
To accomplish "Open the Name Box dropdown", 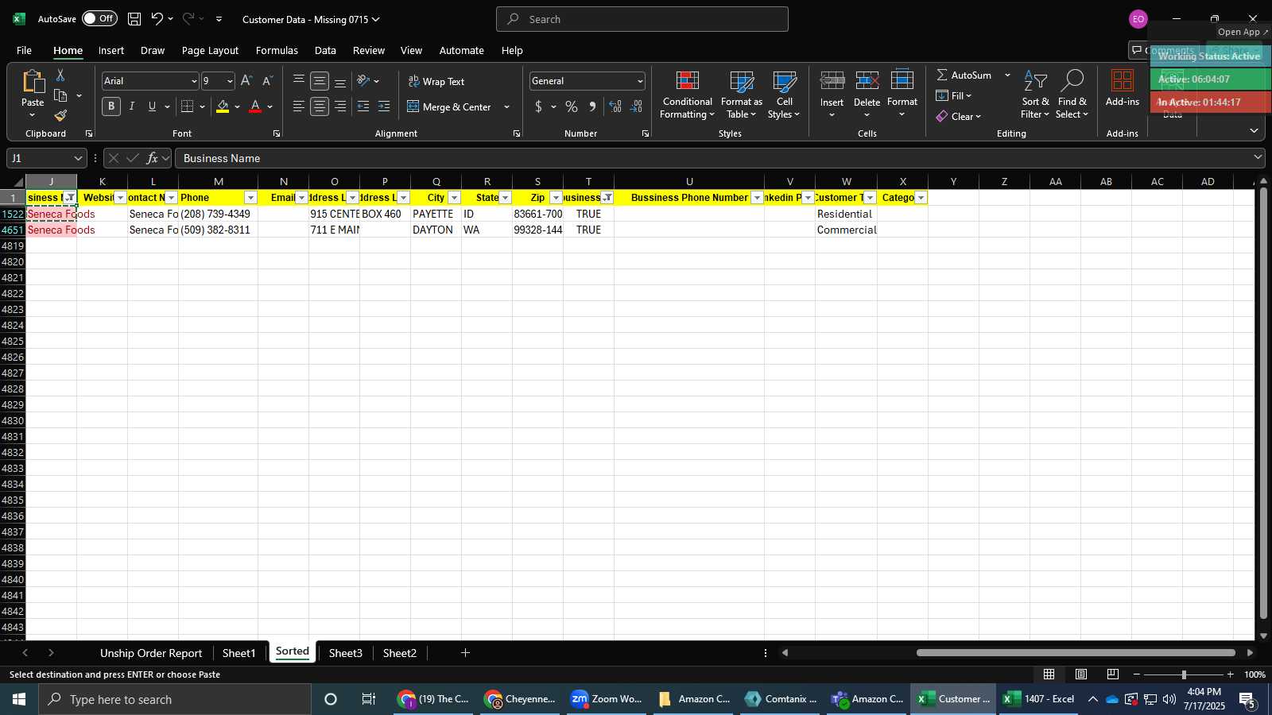I will click(x=78, y=158).
